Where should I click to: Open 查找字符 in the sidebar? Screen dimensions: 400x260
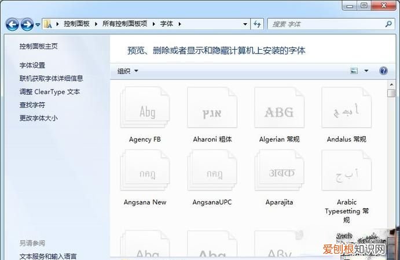32,105
